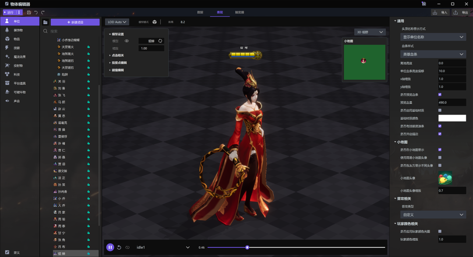Uncheck 是否有技能资源条 checkbox
This screenshot has width=473, height=257.
point(440,126)
